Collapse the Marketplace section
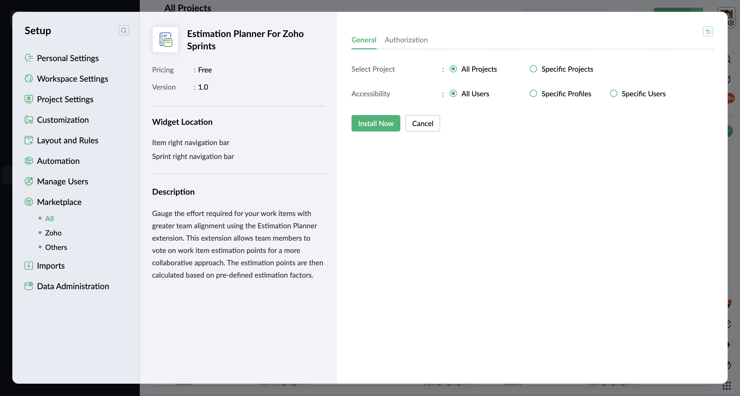This screenshot has height=396, width=740. coord(59,202)
